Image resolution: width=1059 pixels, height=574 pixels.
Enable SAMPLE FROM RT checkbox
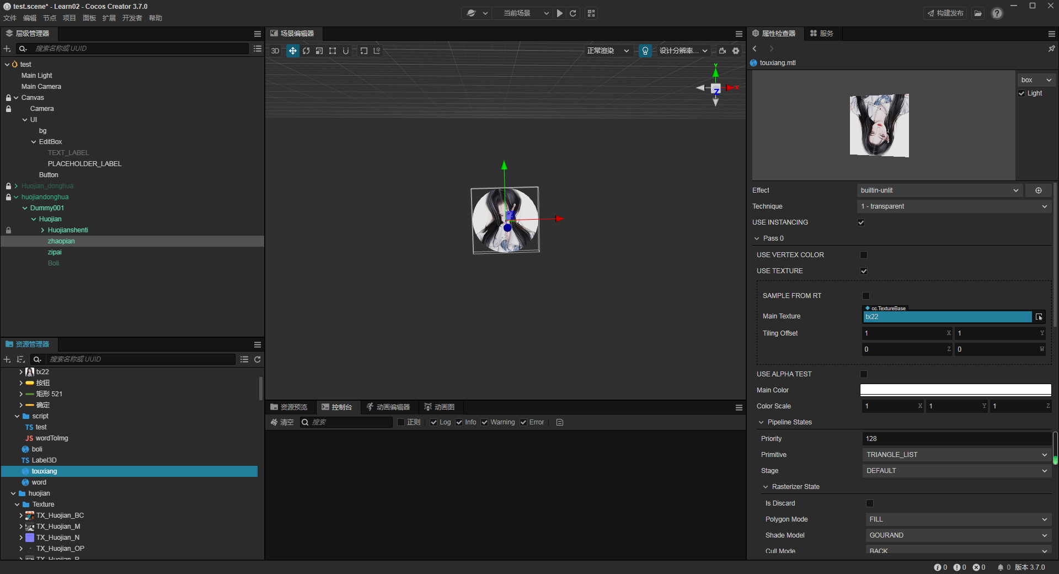click(866, 296)
